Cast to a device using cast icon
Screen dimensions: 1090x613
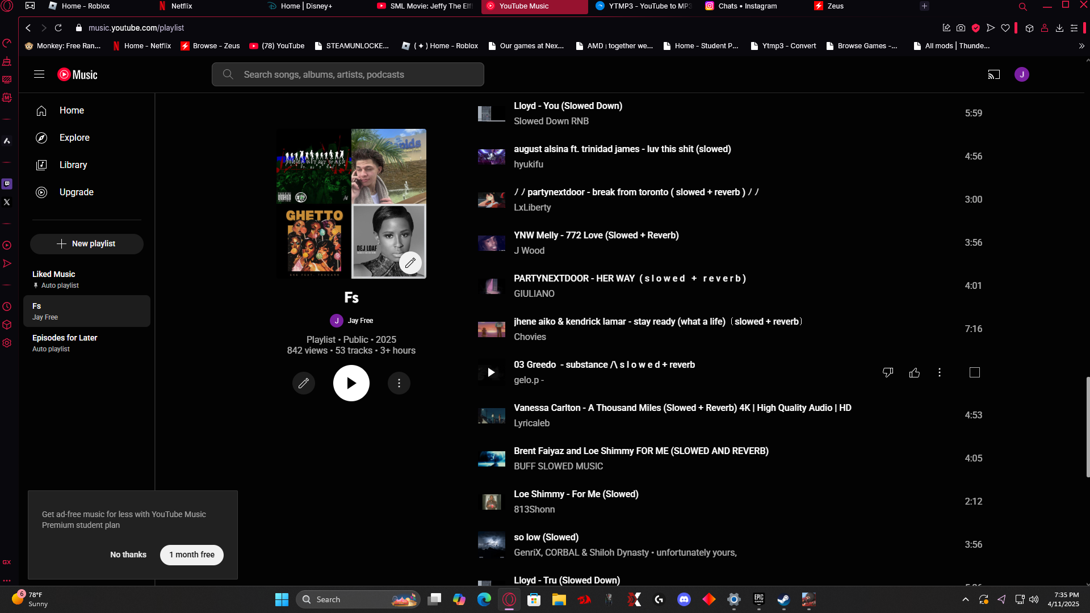993,74
